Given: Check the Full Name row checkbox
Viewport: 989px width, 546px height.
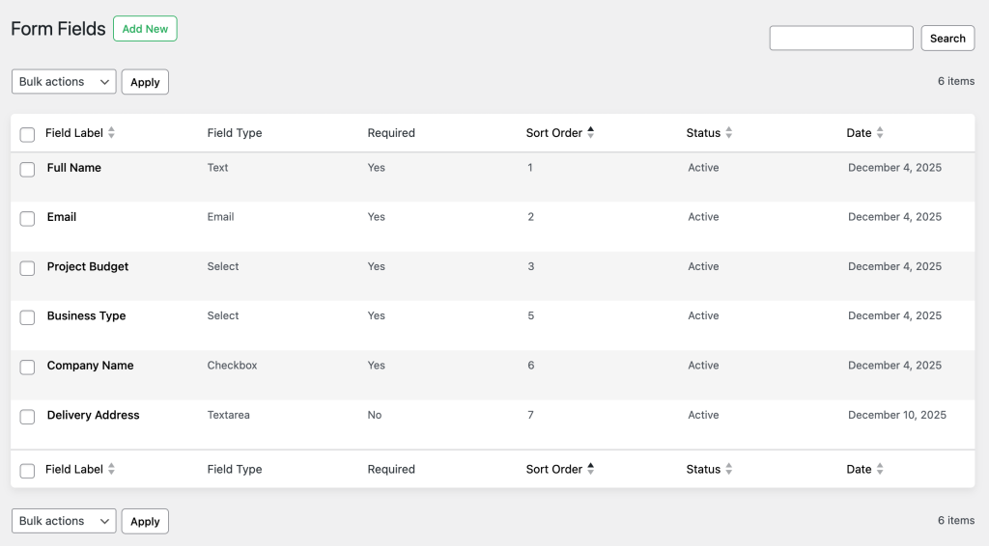Looking at the screenshot, I should 27,169.
